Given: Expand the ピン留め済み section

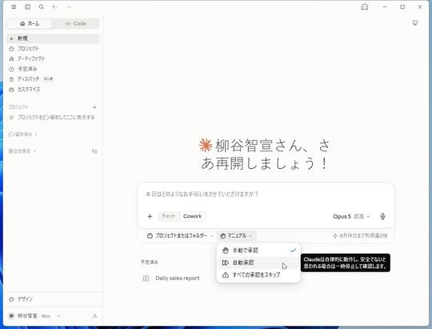Looking at the screenshot, I should (x=22, y=134).
